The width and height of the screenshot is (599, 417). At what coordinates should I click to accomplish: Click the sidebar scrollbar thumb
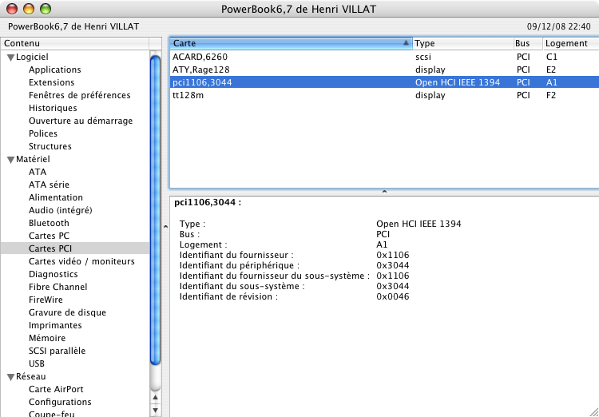pyautogui.click(x=155, y=210)
